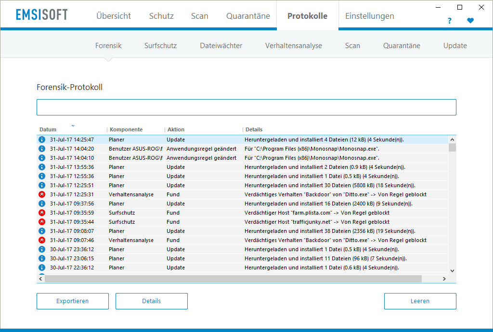Image resolution: width=493 pixels, height=332 pixels.
Task: Click the info icon on the topmost log entry
Action: (x=42, y=140)
